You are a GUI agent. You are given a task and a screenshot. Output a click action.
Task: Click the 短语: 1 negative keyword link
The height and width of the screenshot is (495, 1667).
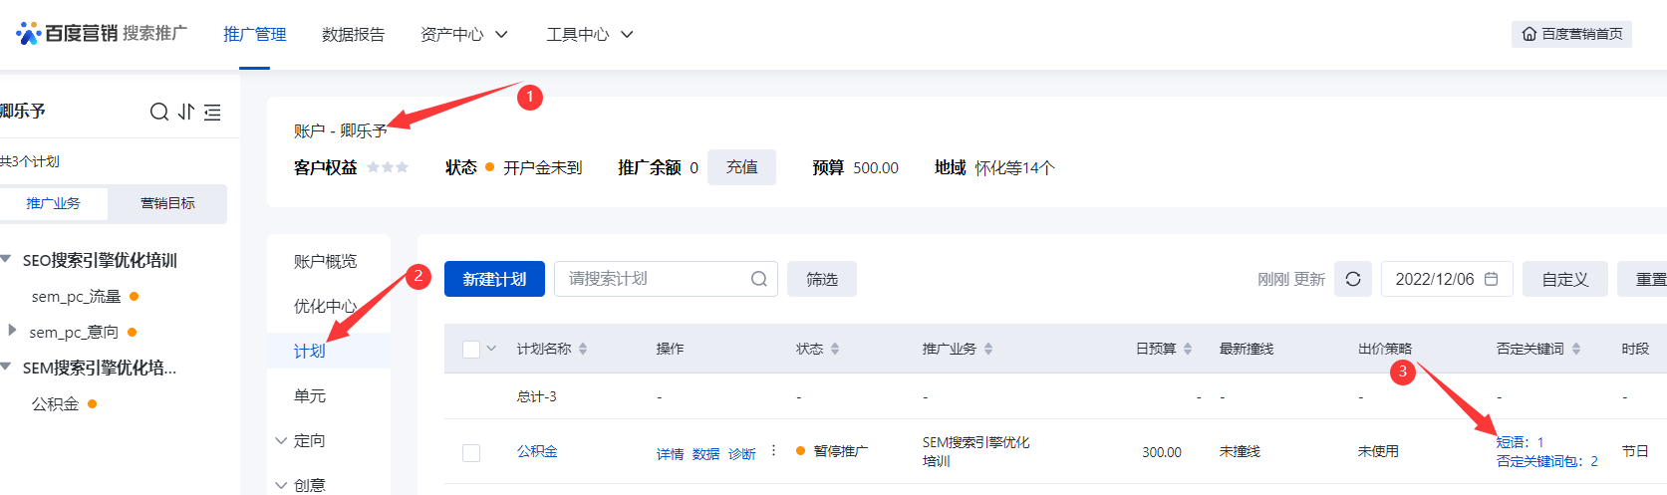pyautogui.click(x=1520, y=441)
